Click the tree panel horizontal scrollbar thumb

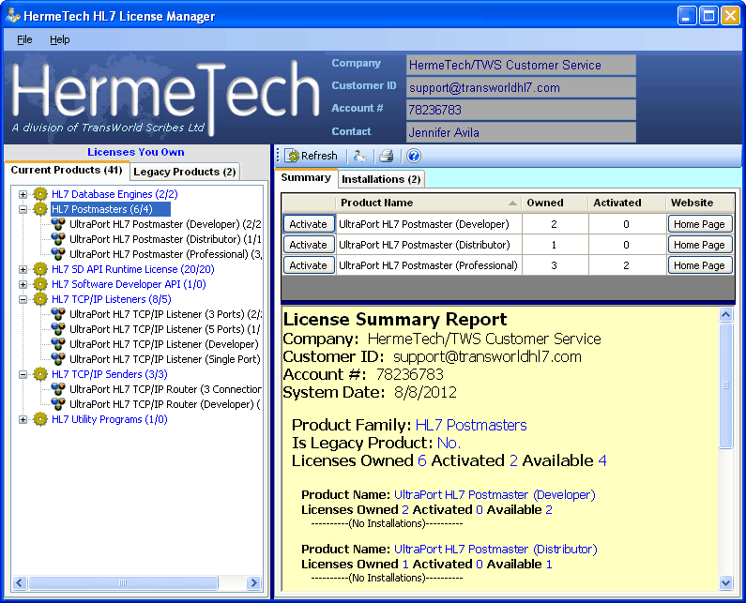(x=122, y=582)
